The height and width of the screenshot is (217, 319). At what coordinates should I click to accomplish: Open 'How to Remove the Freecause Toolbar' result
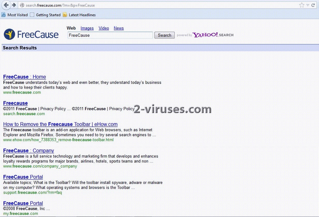(x=60, y=124)
